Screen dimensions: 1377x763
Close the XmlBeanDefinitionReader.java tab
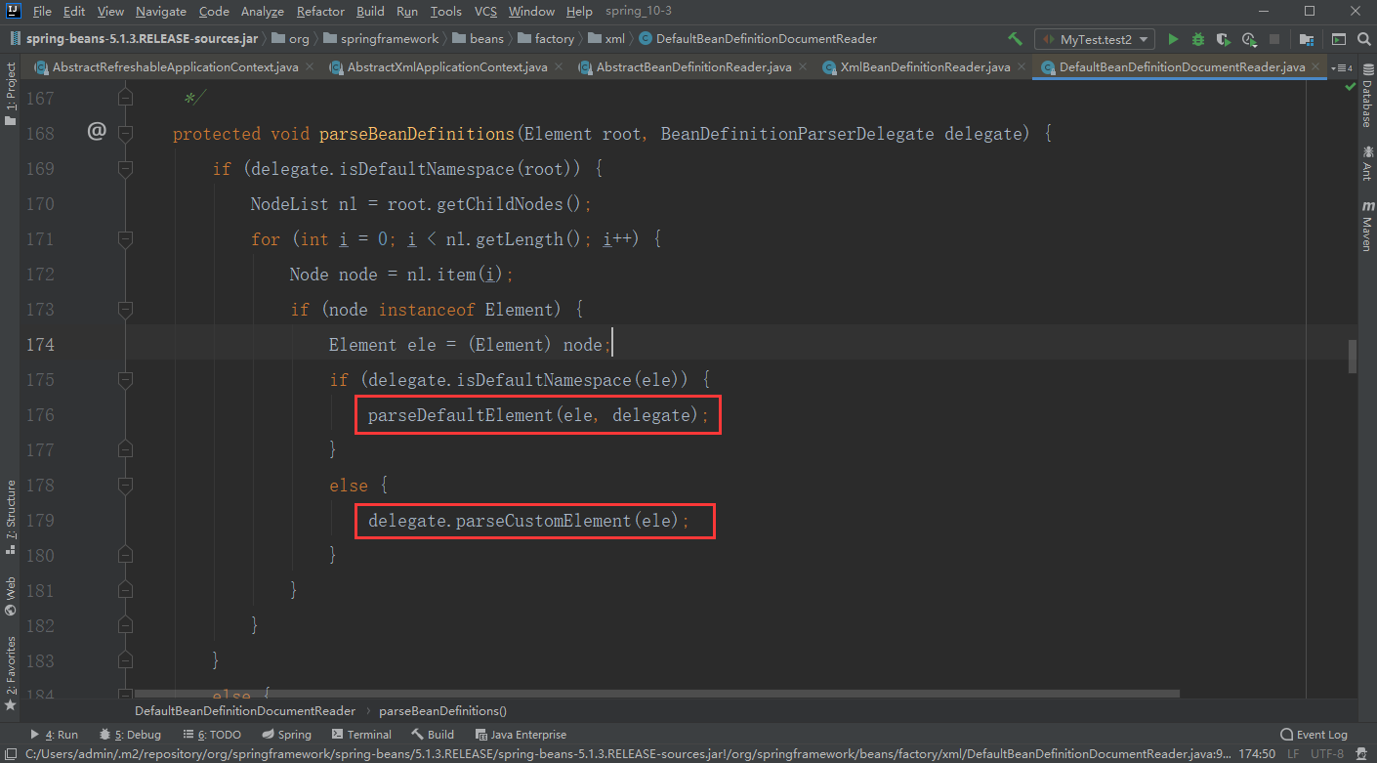click(1022, 67)
